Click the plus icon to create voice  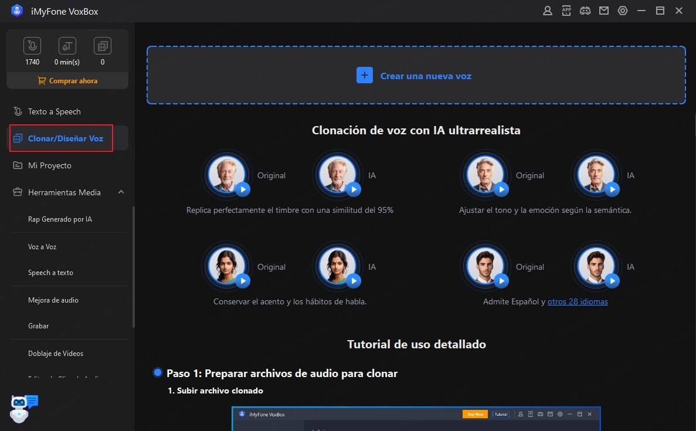[365, 76]
